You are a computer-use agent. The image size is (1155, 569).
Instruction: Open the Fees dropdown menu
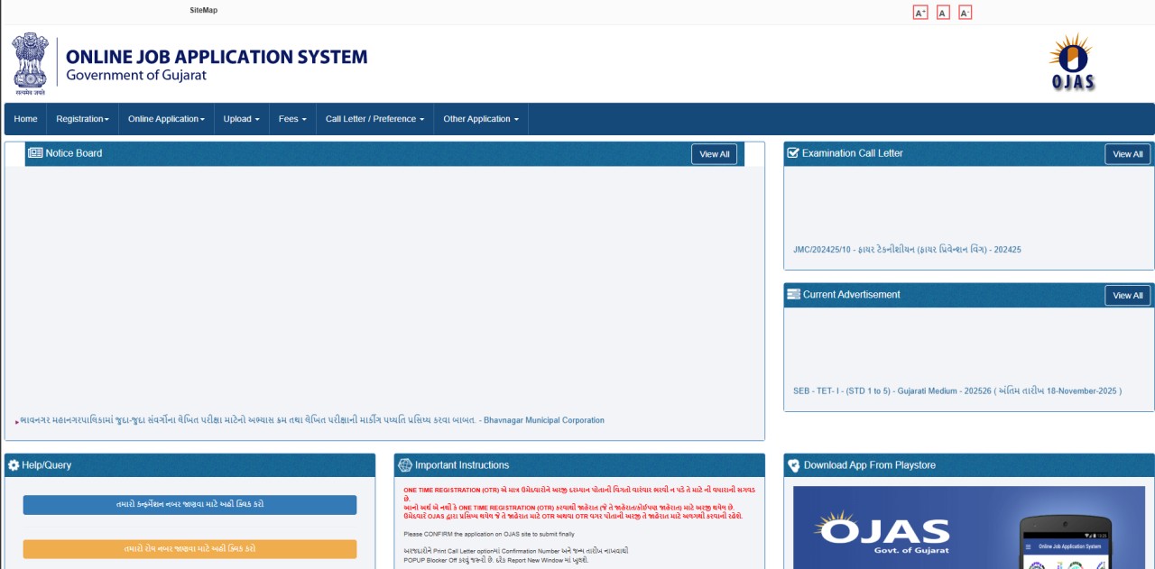pyautogui.click(x=292, y=119)
